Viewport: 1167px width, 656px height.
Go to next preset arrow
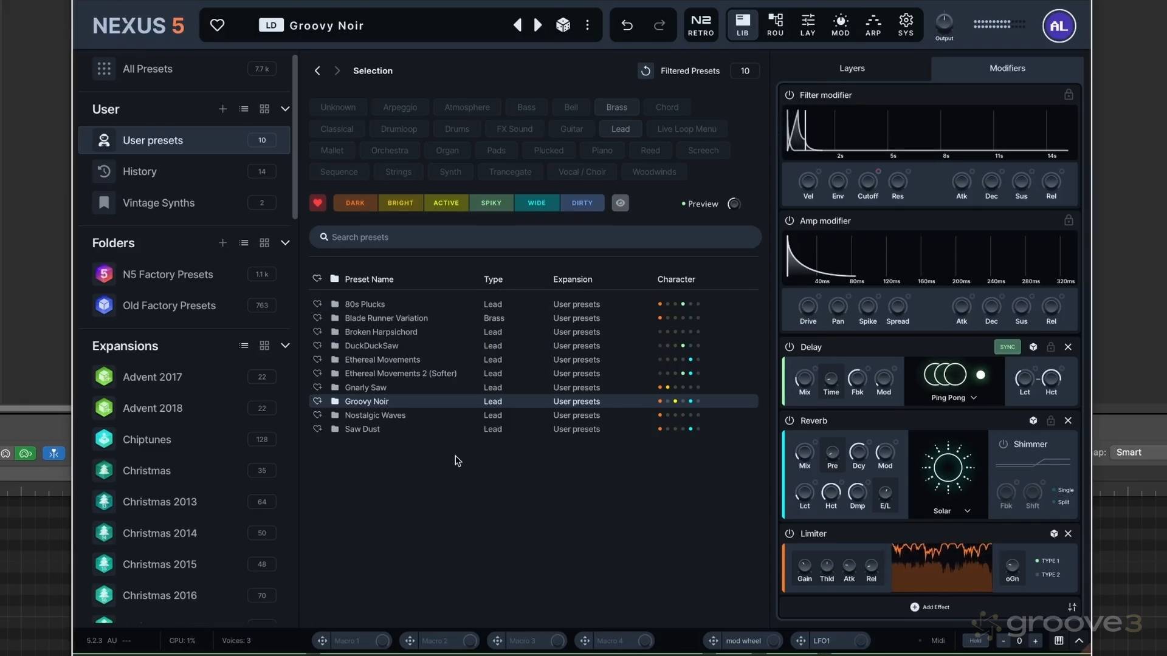[538, 25]
